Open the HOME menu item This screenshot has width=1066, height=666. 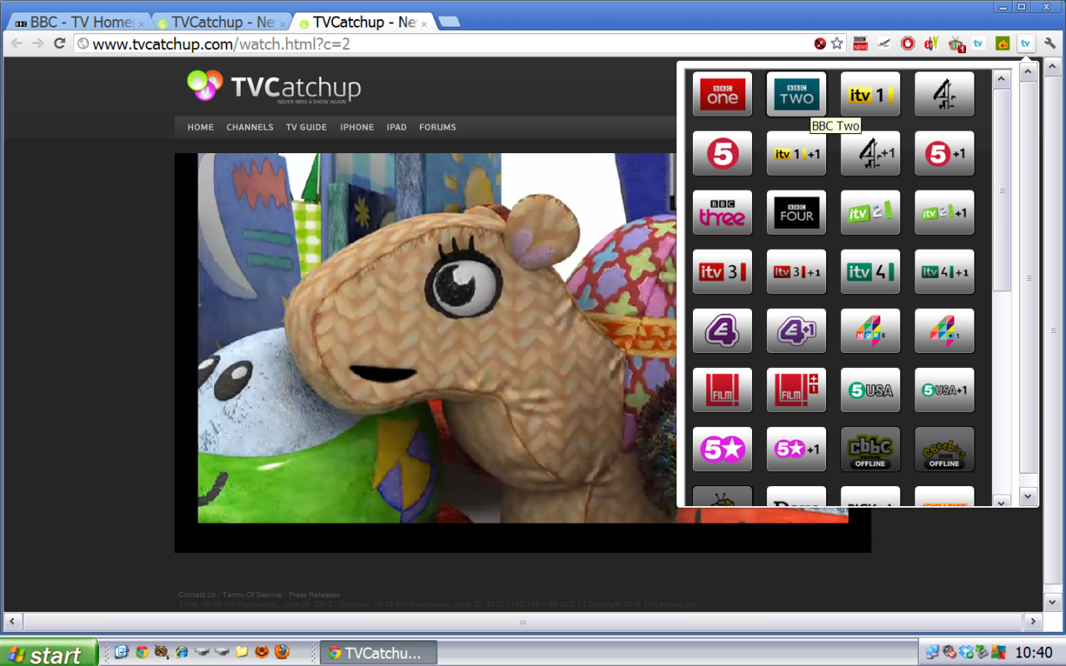[x=201, y=127]
